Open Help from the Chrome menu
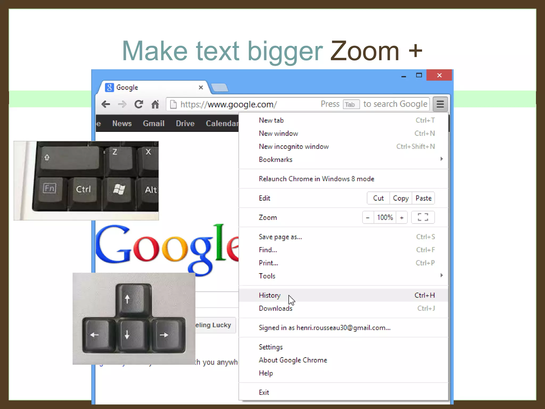 pyautogui.click(x=343, y=373)
